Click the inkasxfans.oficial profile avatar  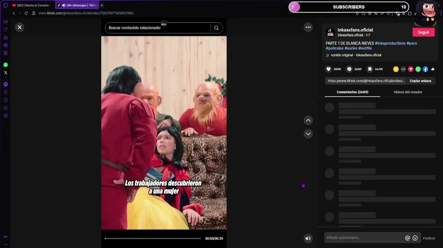point(330,32)
